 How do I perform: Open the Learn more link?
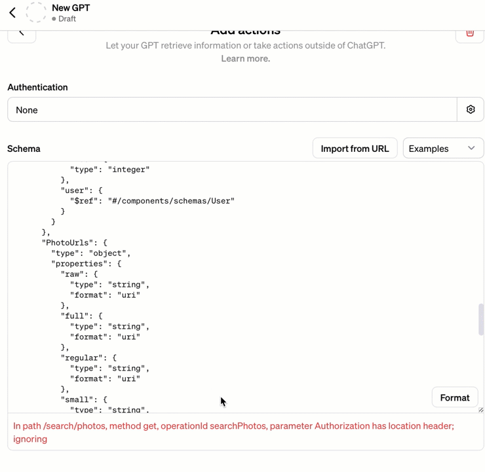coord(245,58)
